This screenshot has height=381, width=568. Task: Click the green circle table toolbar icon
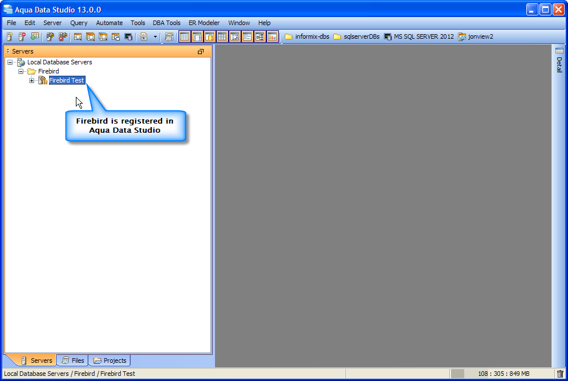click(35, 36)
